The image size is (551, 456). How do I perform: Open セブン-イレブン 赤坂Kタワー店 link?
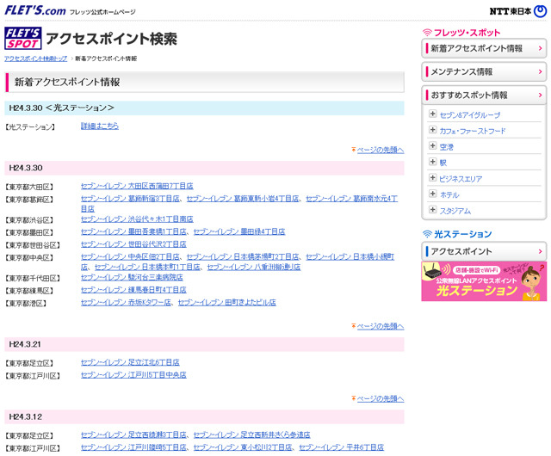126,303
